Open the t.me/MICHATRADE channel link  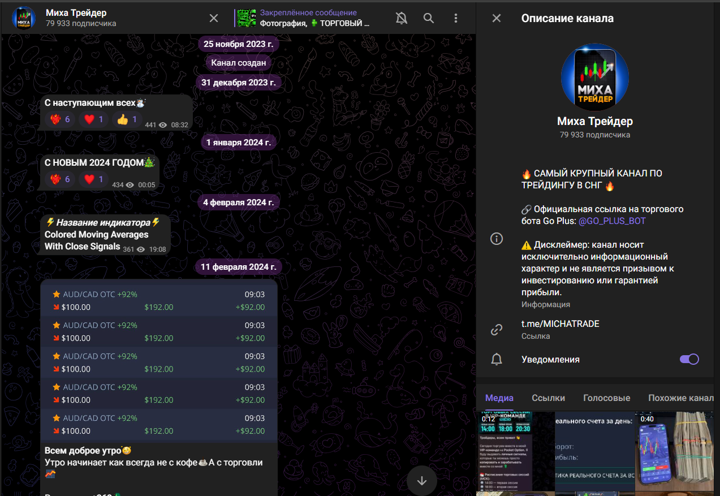pyautogui.click(x=560, y=324)
